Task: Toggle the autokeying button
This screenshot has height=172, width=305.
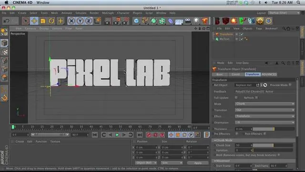Action: coord(155,135)
